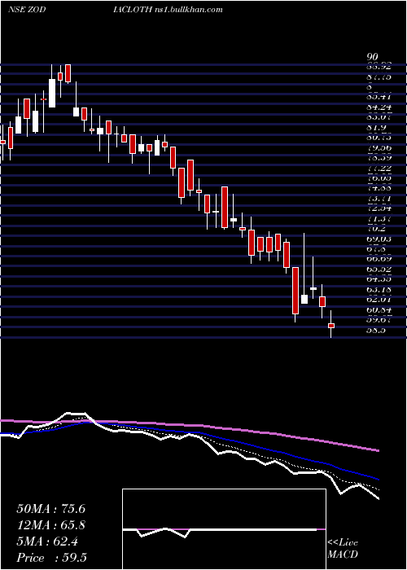
Task: Click the '66.69' price axis label
Action: pyautogui.click(x=378, y=259)
